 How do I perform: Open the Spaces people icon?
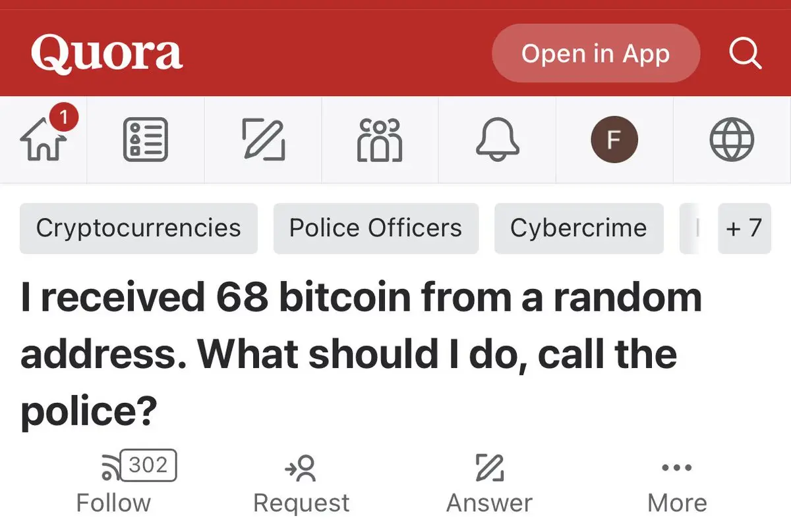point(380,140)
